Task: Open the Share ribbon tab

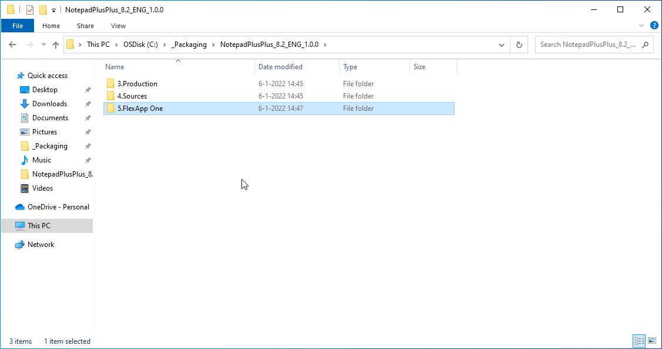Action: click(x=85, y=26)
